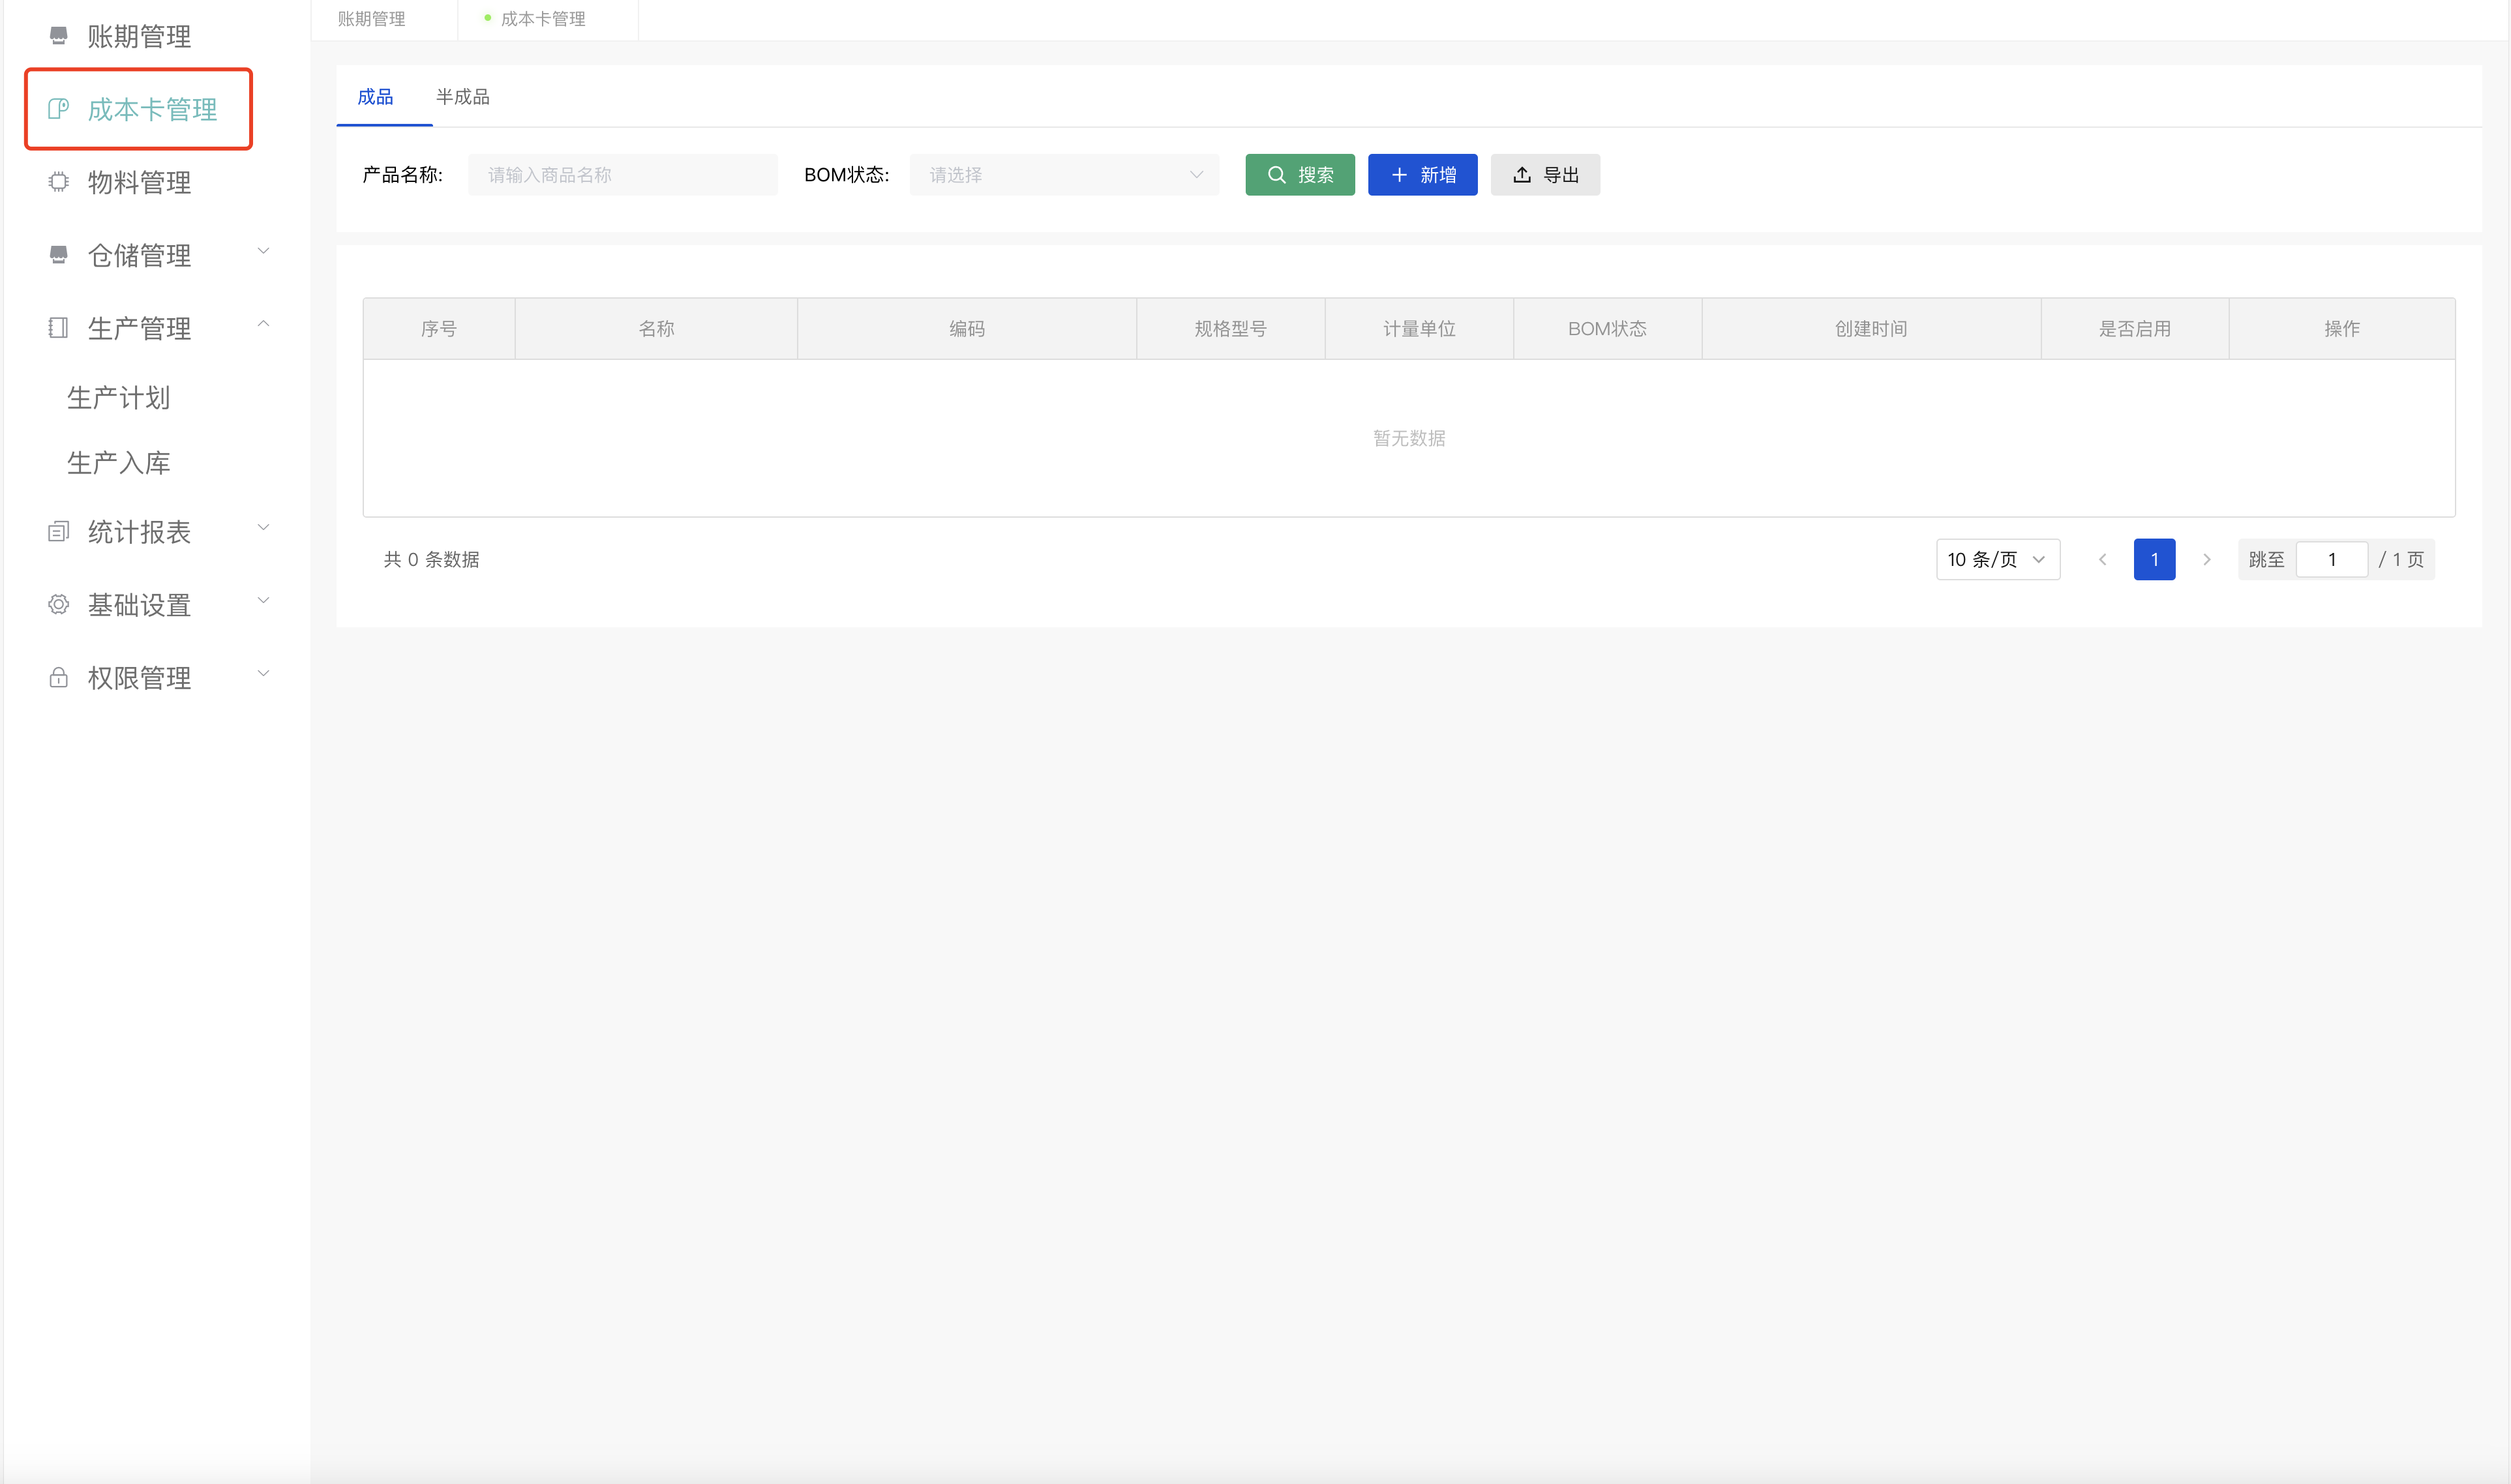
Task: Collapse the 生产管理 submenu chevron
Action: tap(263, 324)
